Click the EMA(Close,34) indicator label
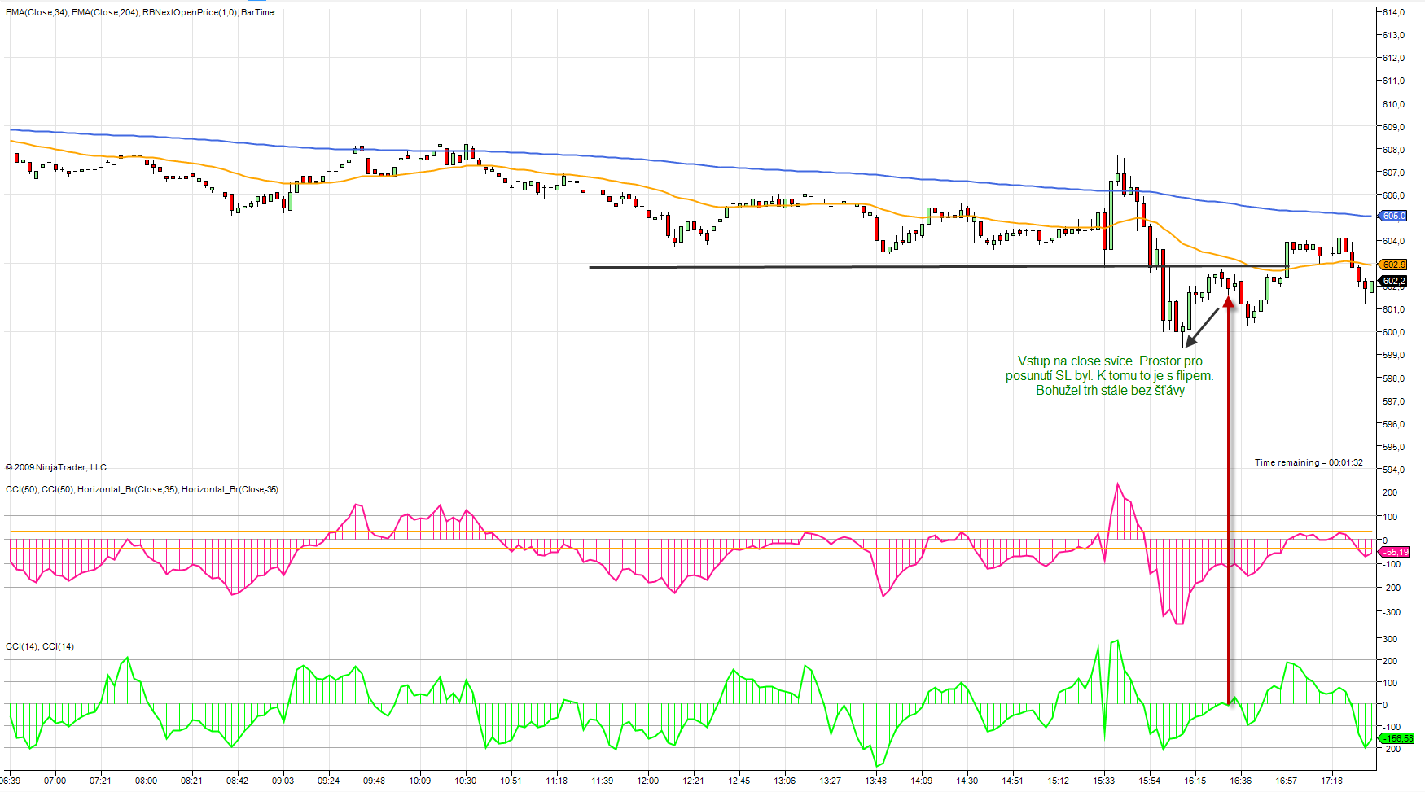 37,12
